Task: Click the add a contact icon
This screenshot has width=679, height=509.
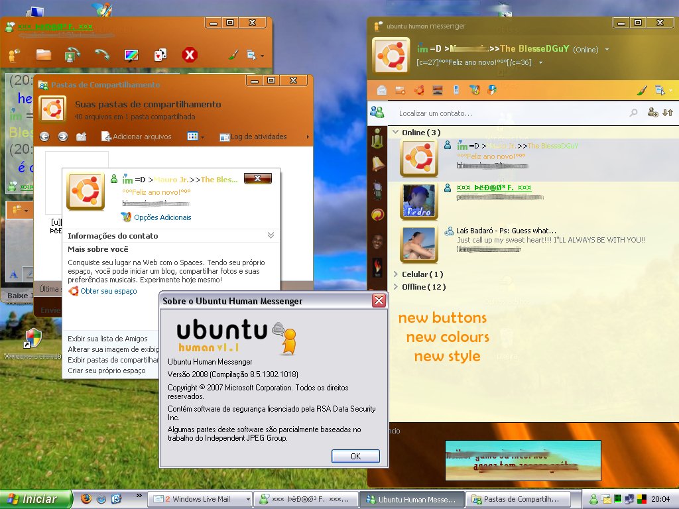Action: tap(652, 113)
